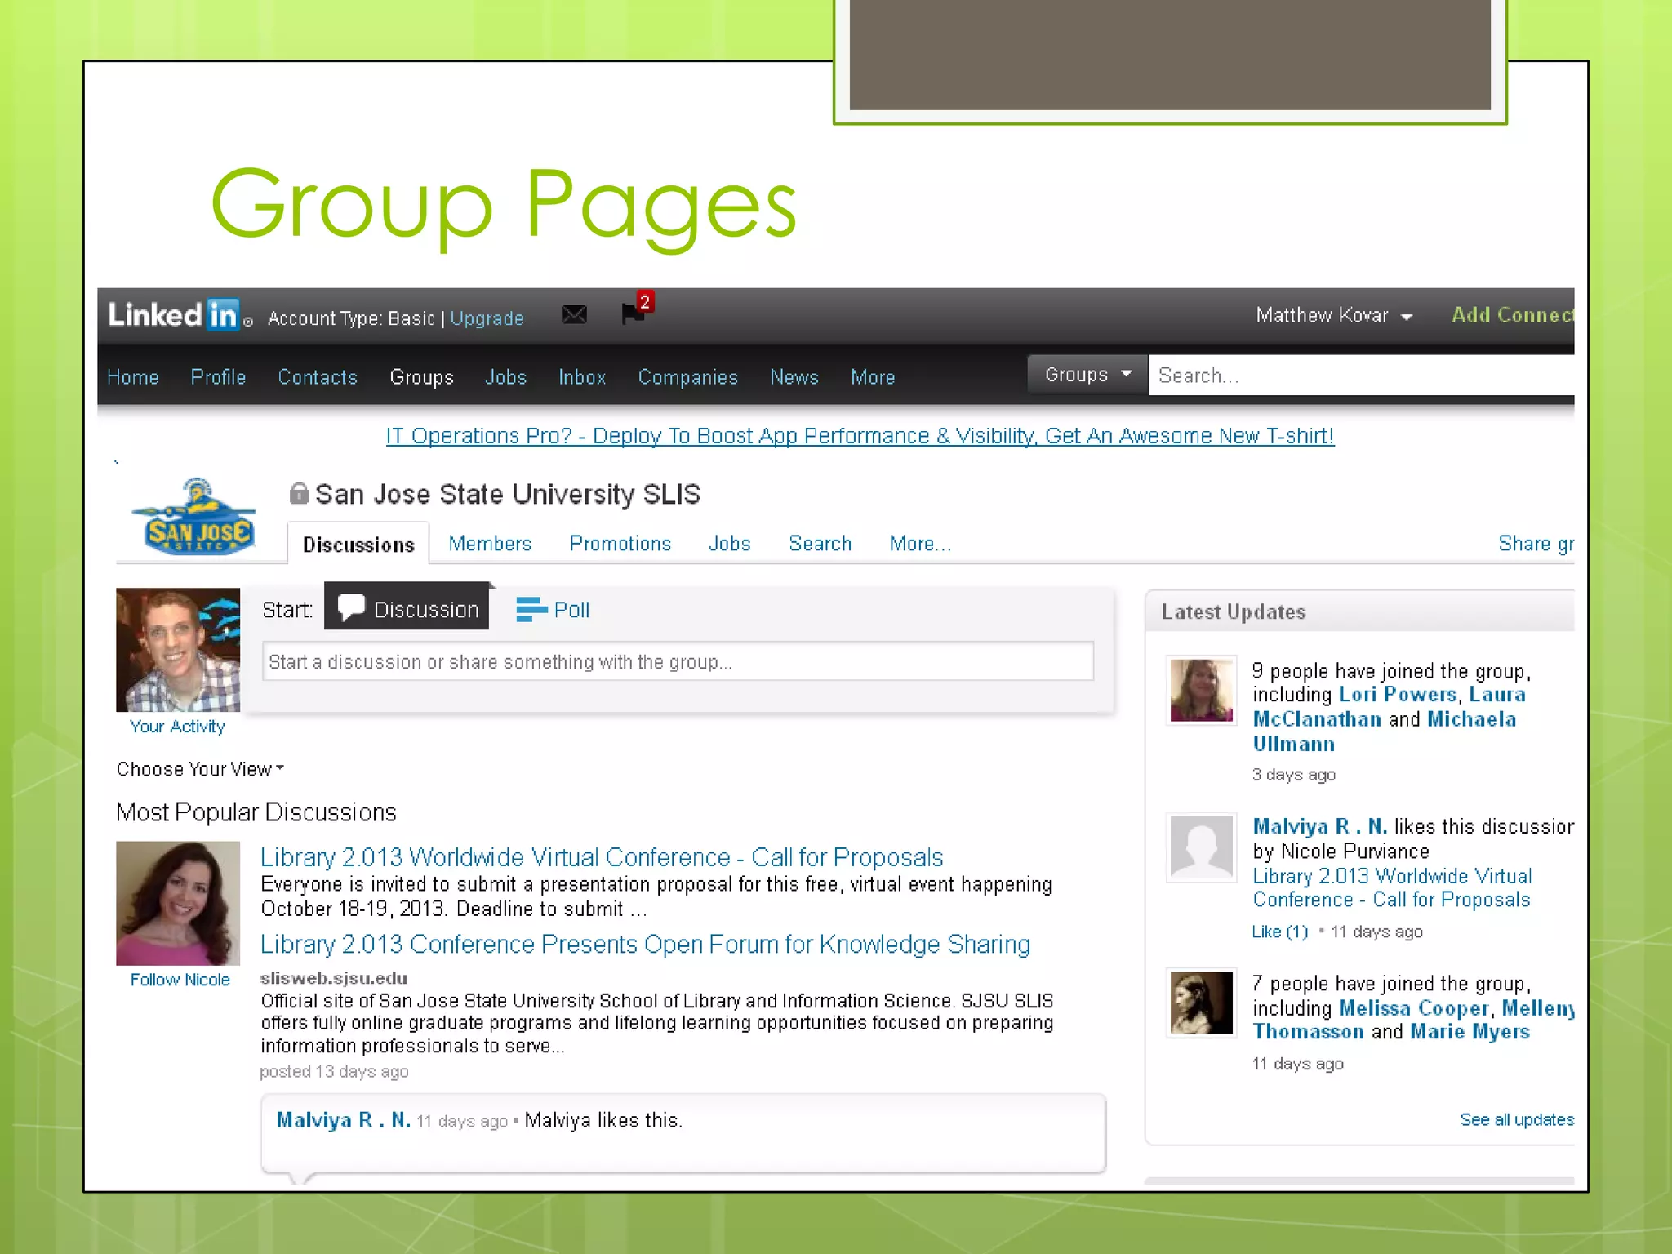
Task: Switch to the Promotions tab
Action: (x=620, y=544)
